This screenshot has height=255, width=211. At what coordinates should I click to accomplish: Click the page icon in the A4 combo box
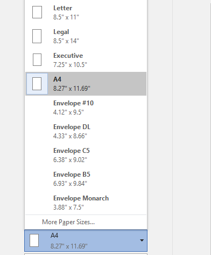point(34,240)
